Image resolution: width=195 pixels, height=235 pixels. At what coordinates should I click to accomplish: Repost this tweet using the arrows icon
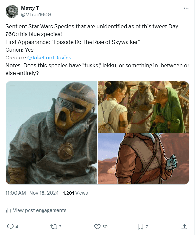[54, 226]
